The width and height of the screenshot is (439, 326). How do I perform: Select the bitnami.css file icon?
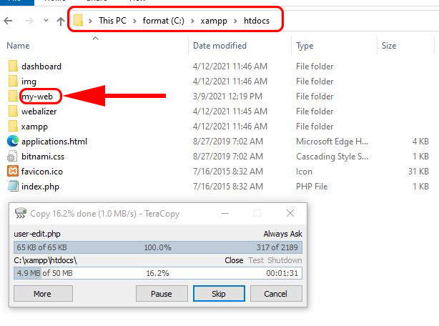coord(12,157)
